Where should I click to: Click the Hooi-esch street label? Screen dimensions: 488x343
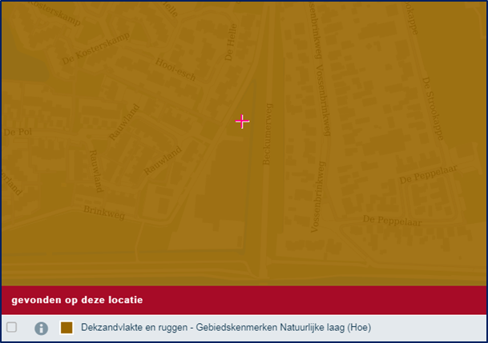click(175, 70)
